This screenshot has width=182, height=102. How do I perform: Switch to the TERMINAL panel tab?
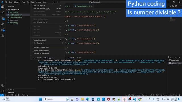tap(71, 57)
